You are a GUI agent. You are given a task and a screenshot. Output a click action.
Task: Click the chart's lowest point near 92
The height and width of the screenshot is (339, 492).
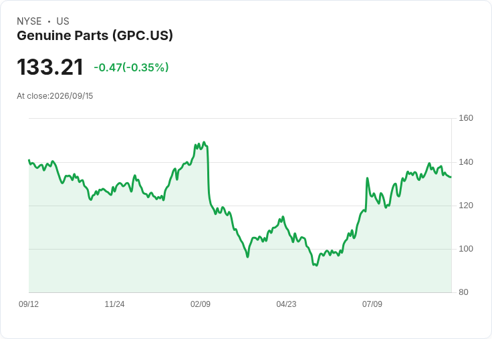coord(317,266)
